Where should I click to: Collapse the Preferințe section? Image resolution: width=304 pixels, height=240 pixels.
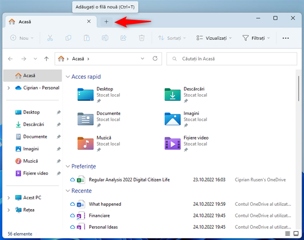point(68,166)
